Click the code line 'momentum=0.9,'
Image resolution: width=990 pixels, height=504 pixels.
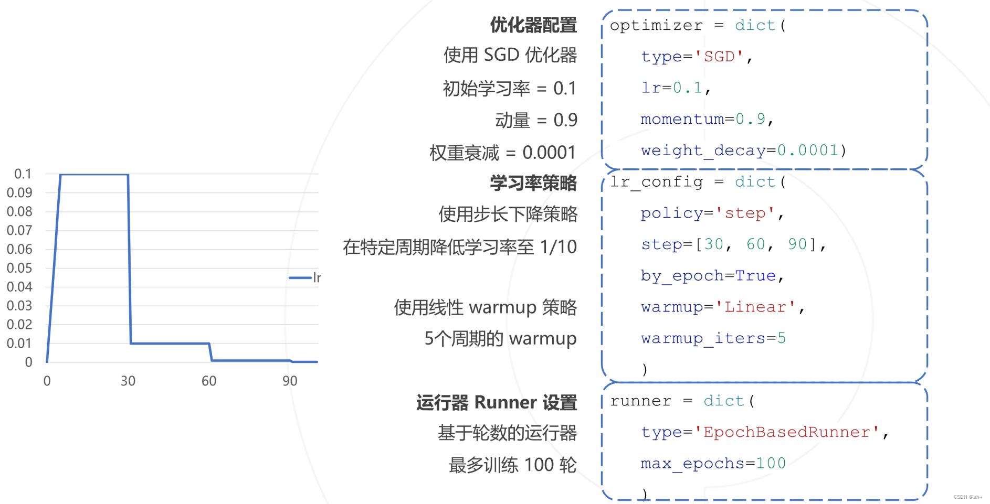[x=707, y=119]
